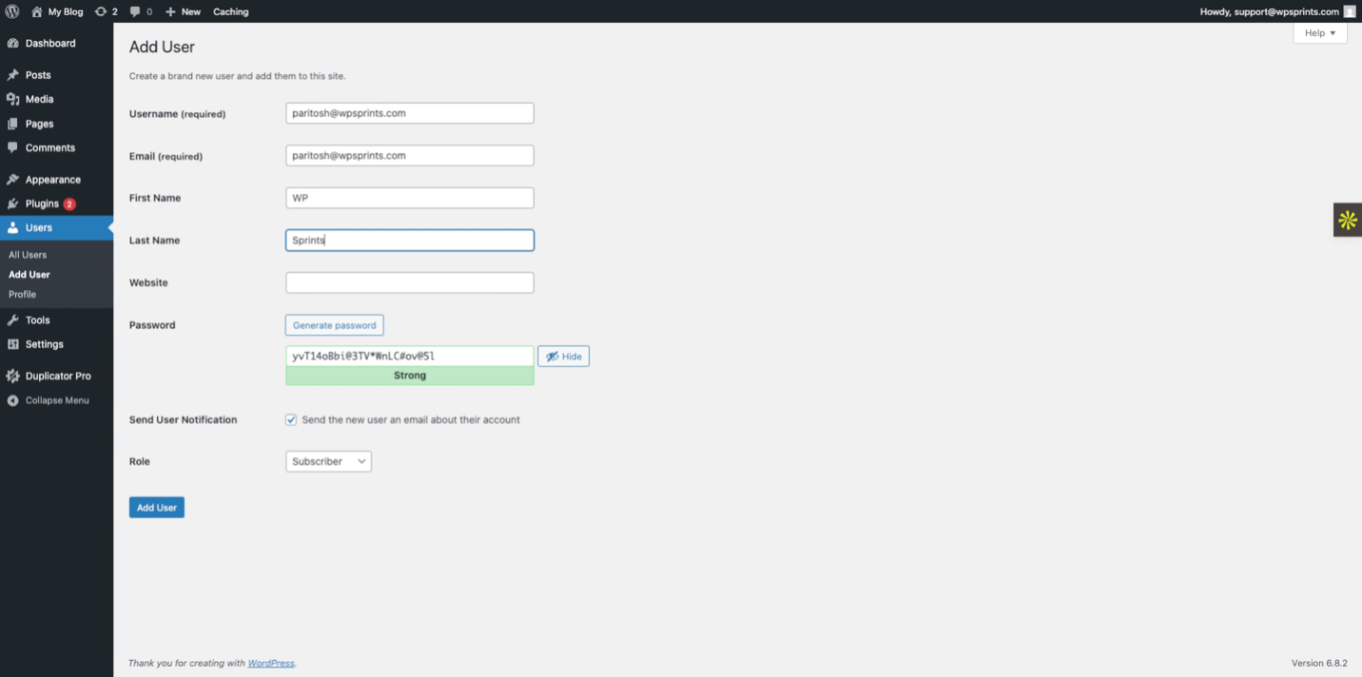The height and width of the screenshot is (677, 1362).
Task: Click the WordPress logo icon in admin bar
Action: (12, 11)
